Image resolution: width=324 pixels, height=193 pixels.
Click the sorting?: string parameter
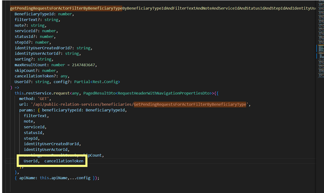tap(33, 59)
